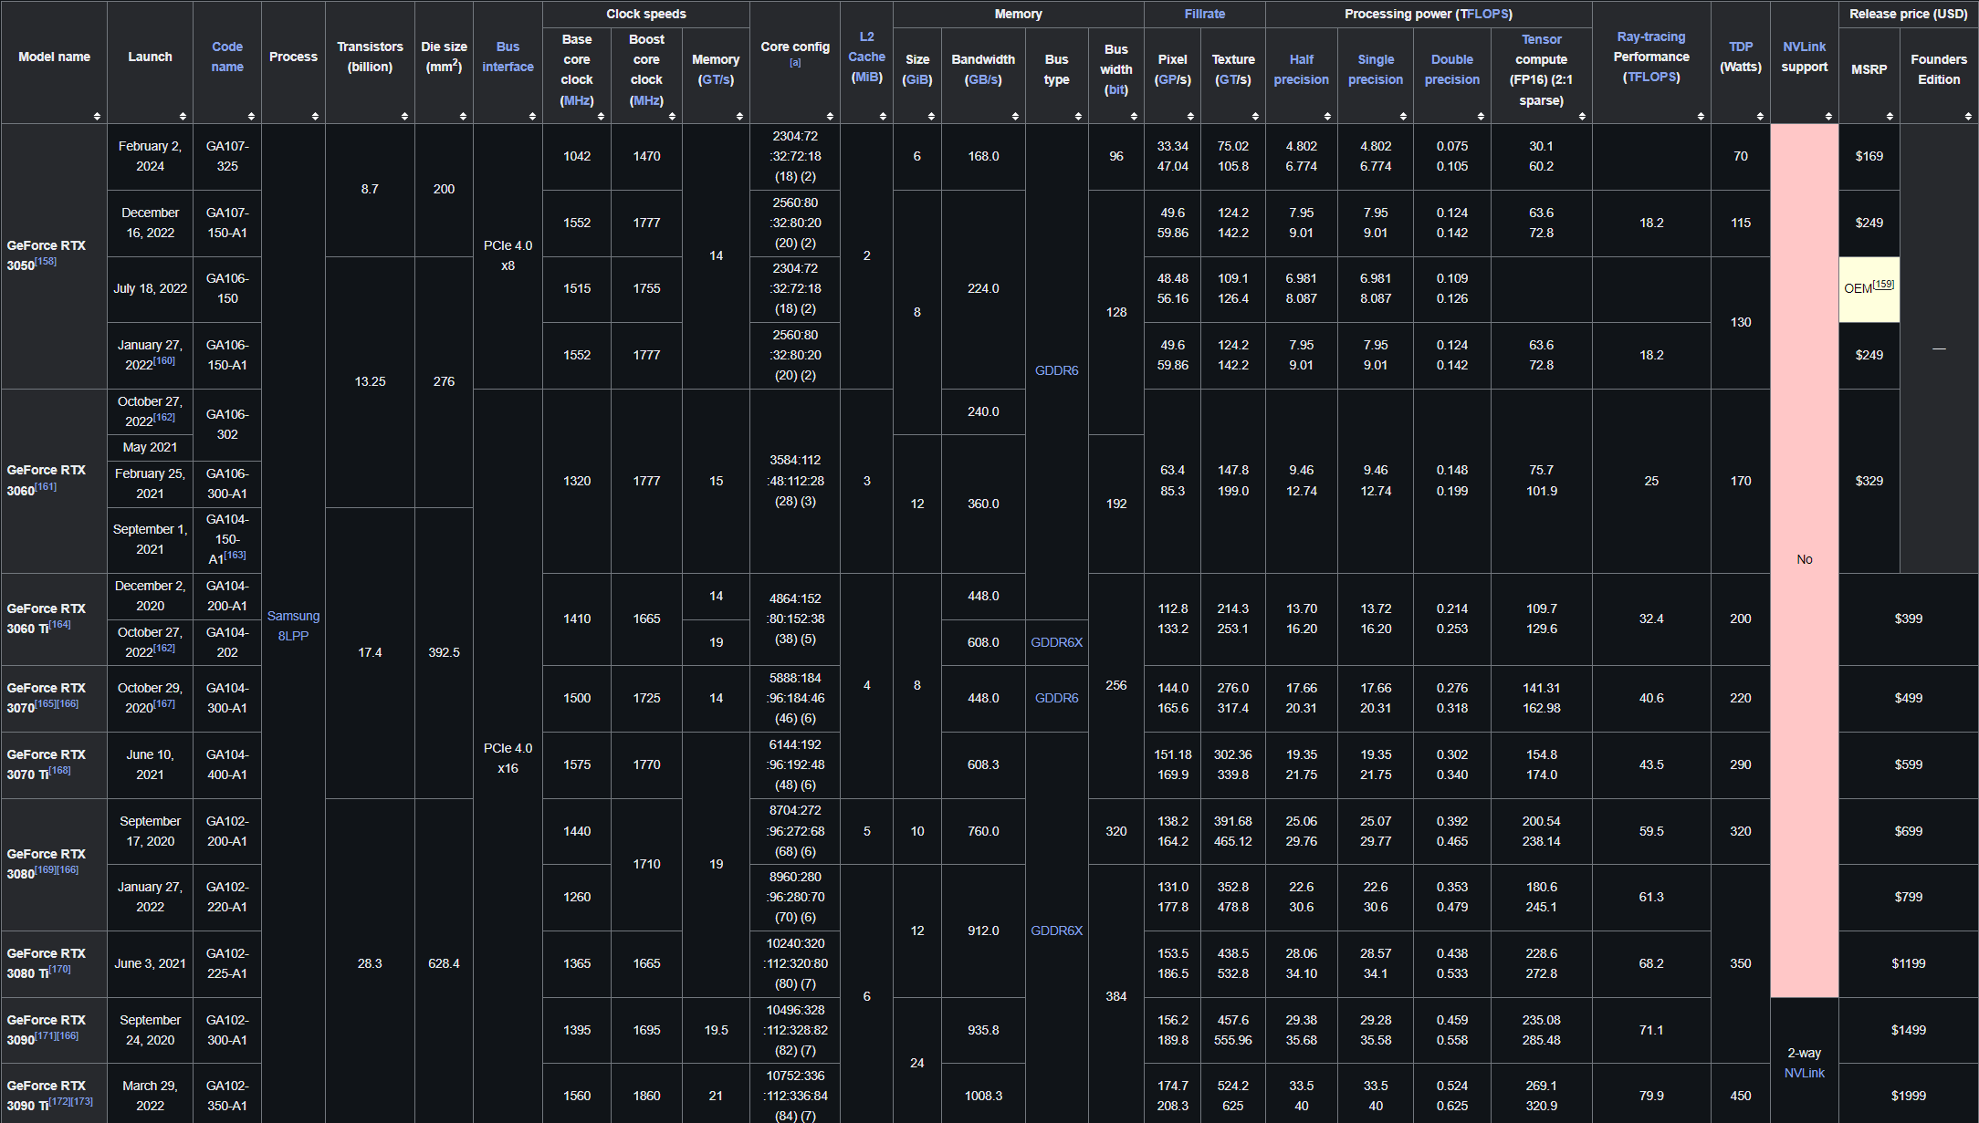Screen dimensions: 1979x1123
Task: Sort by Base core clock arrow
Action: pyautogui.click(x=601, y=117)
